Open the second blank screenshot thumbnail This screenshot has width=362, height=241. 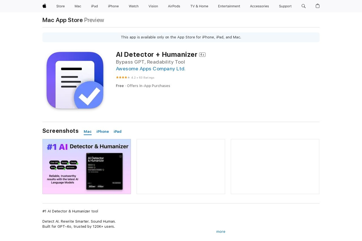(181, 166)
